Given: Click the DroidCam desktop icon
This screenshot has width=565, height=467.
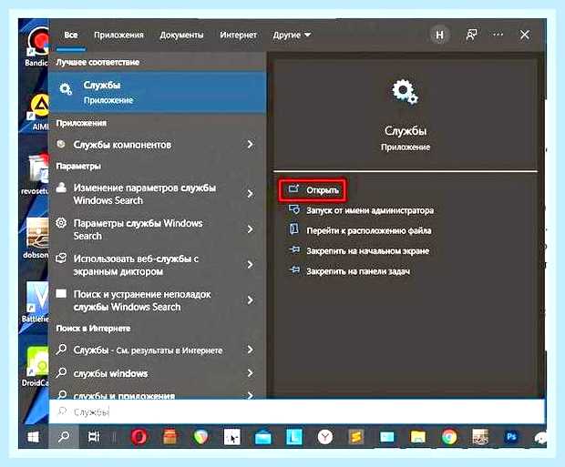Looking at the screenshot, I should (x=36, y=366).
